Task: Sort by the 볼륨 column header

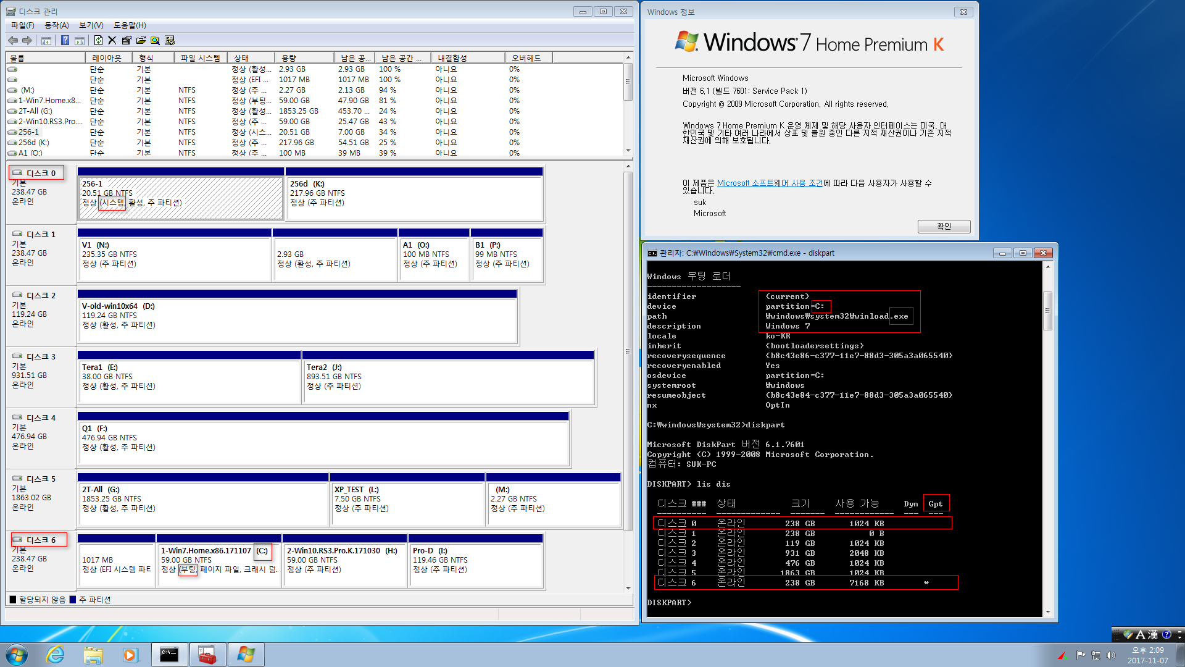Action: (x=46, y=57)
